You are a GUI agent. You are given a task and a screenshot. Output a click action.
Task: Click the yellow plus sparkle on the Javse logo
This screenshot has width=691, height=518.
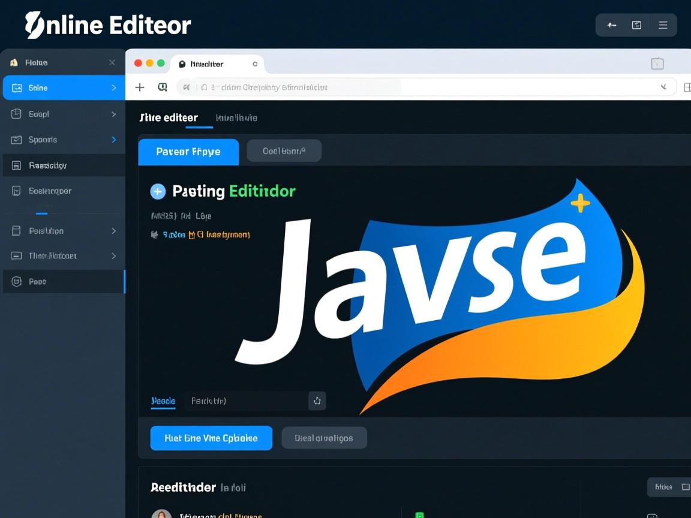580,204
